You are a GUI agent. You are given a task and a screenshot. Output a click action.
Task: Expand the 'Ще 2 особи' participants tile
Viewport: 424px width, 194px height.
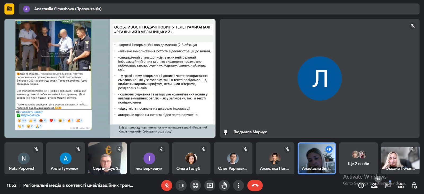coord(358,158)
